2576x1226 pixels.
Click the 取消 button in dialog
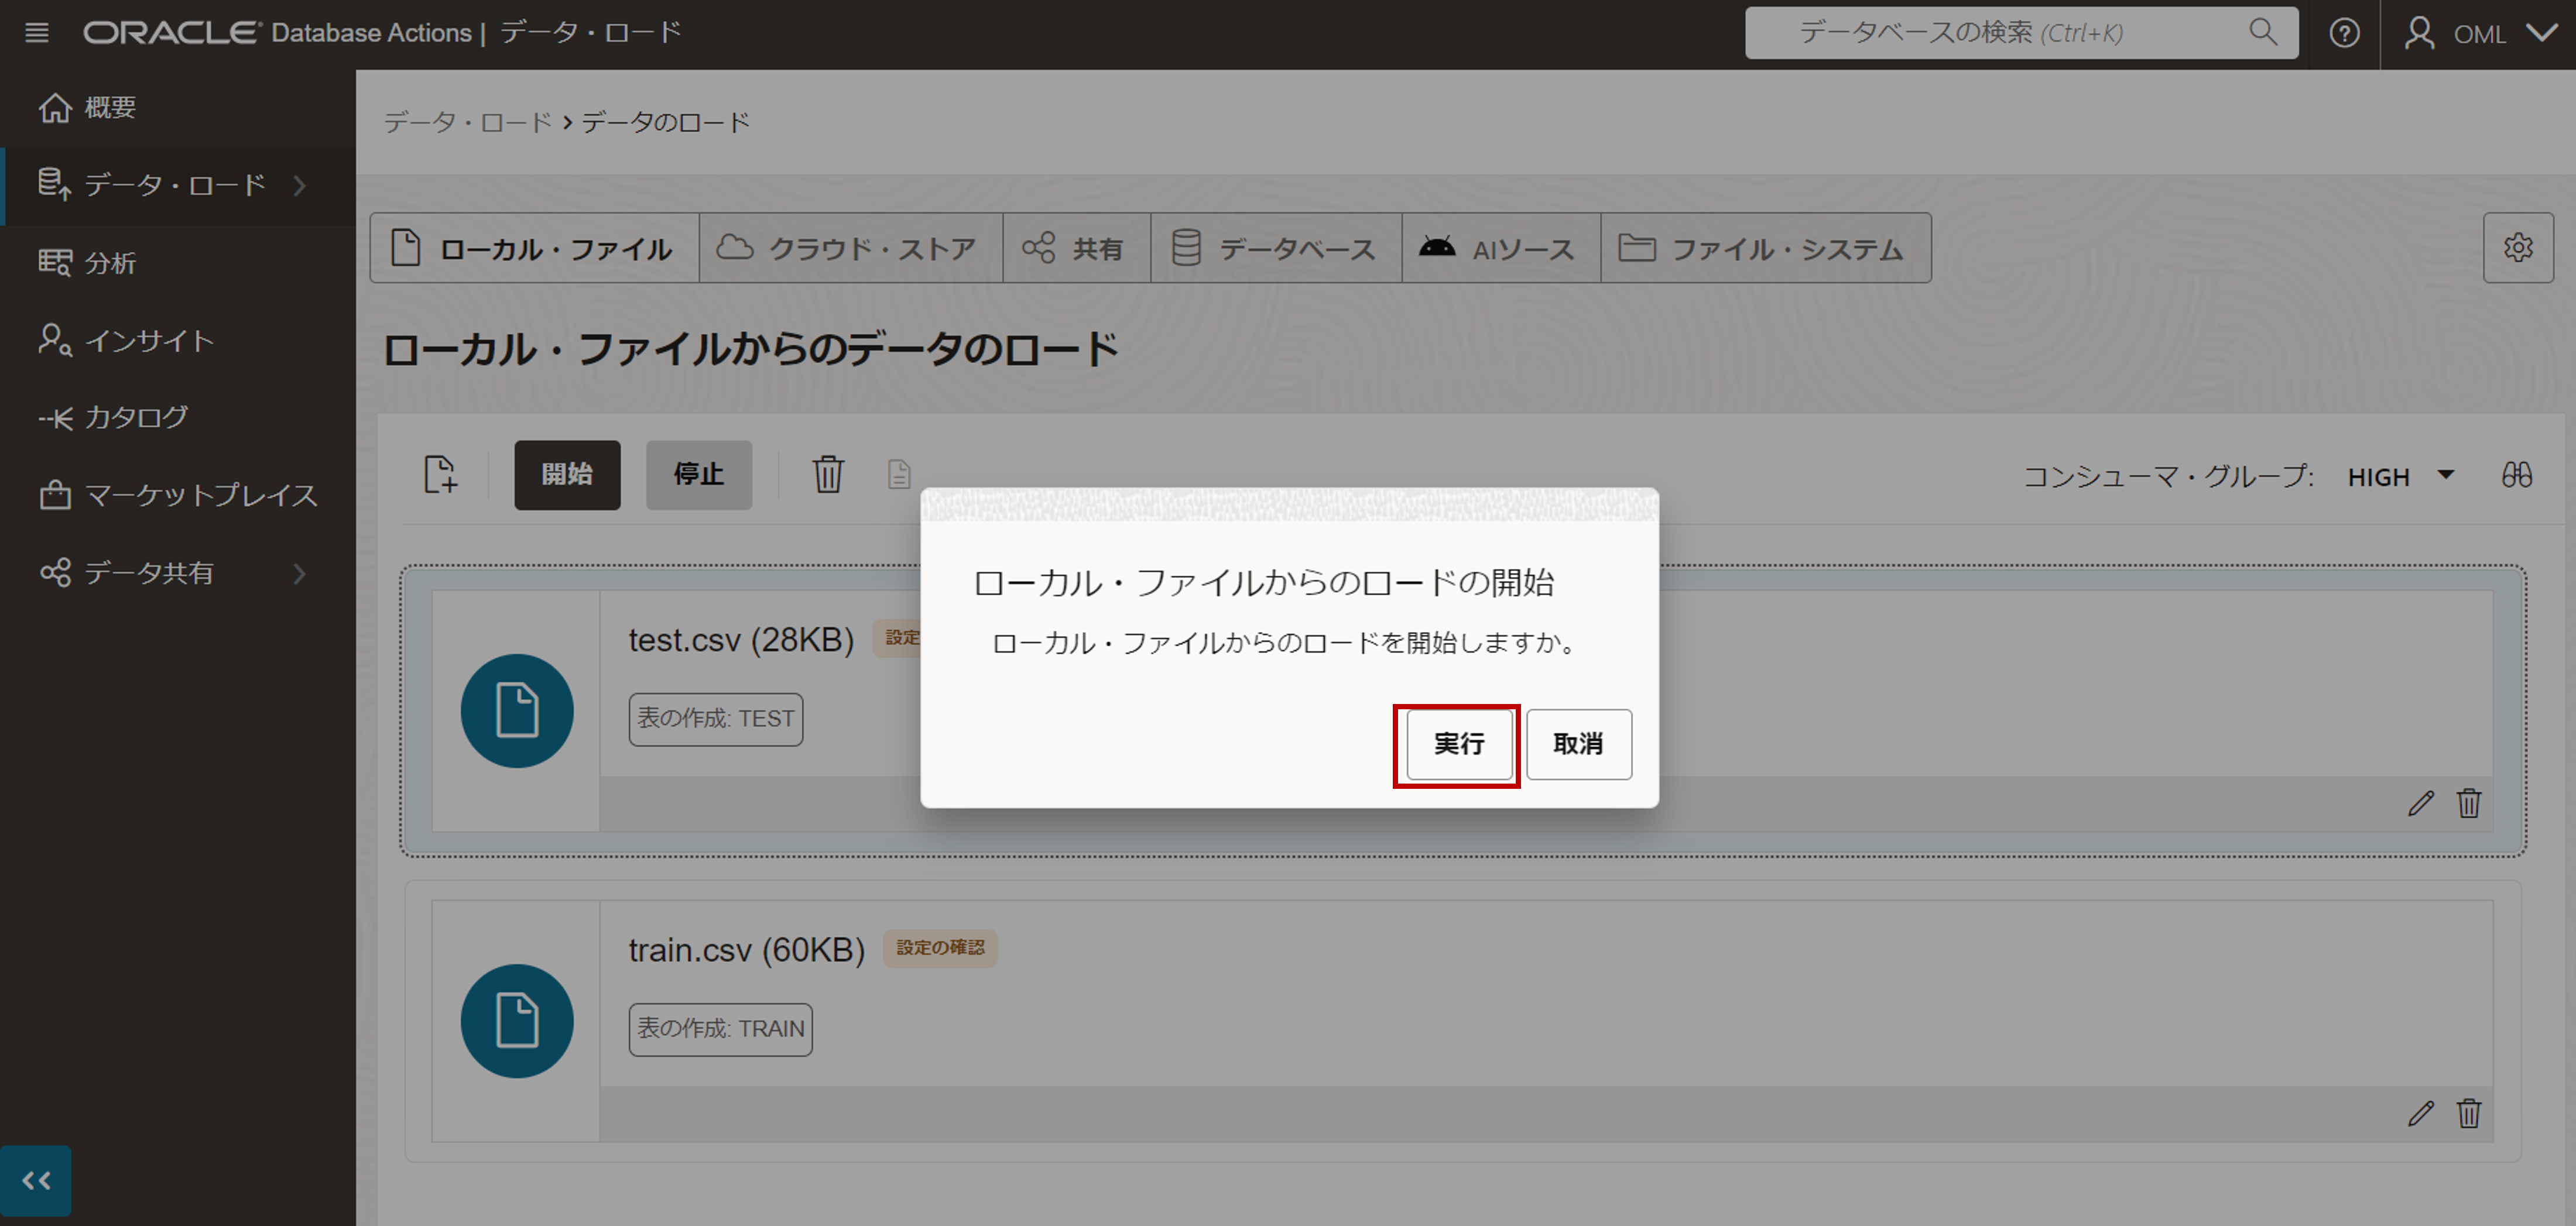(x=1578, y=744)
